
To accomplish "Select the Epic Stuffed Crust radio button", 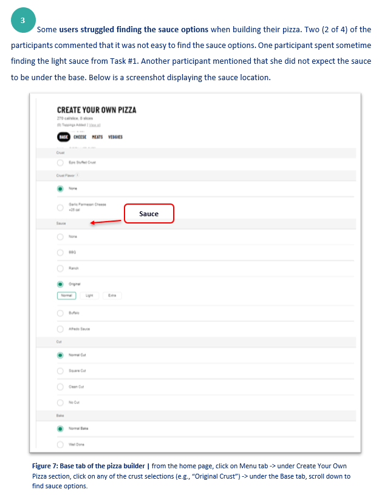I will 60,163.
